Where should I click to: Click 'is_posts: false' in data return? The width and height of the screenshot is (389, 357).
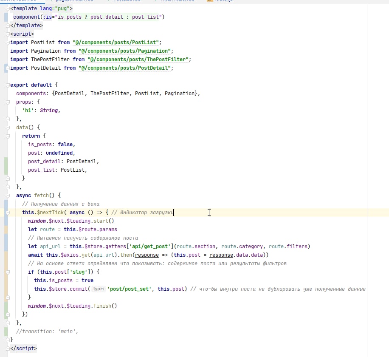click(50, 144)
